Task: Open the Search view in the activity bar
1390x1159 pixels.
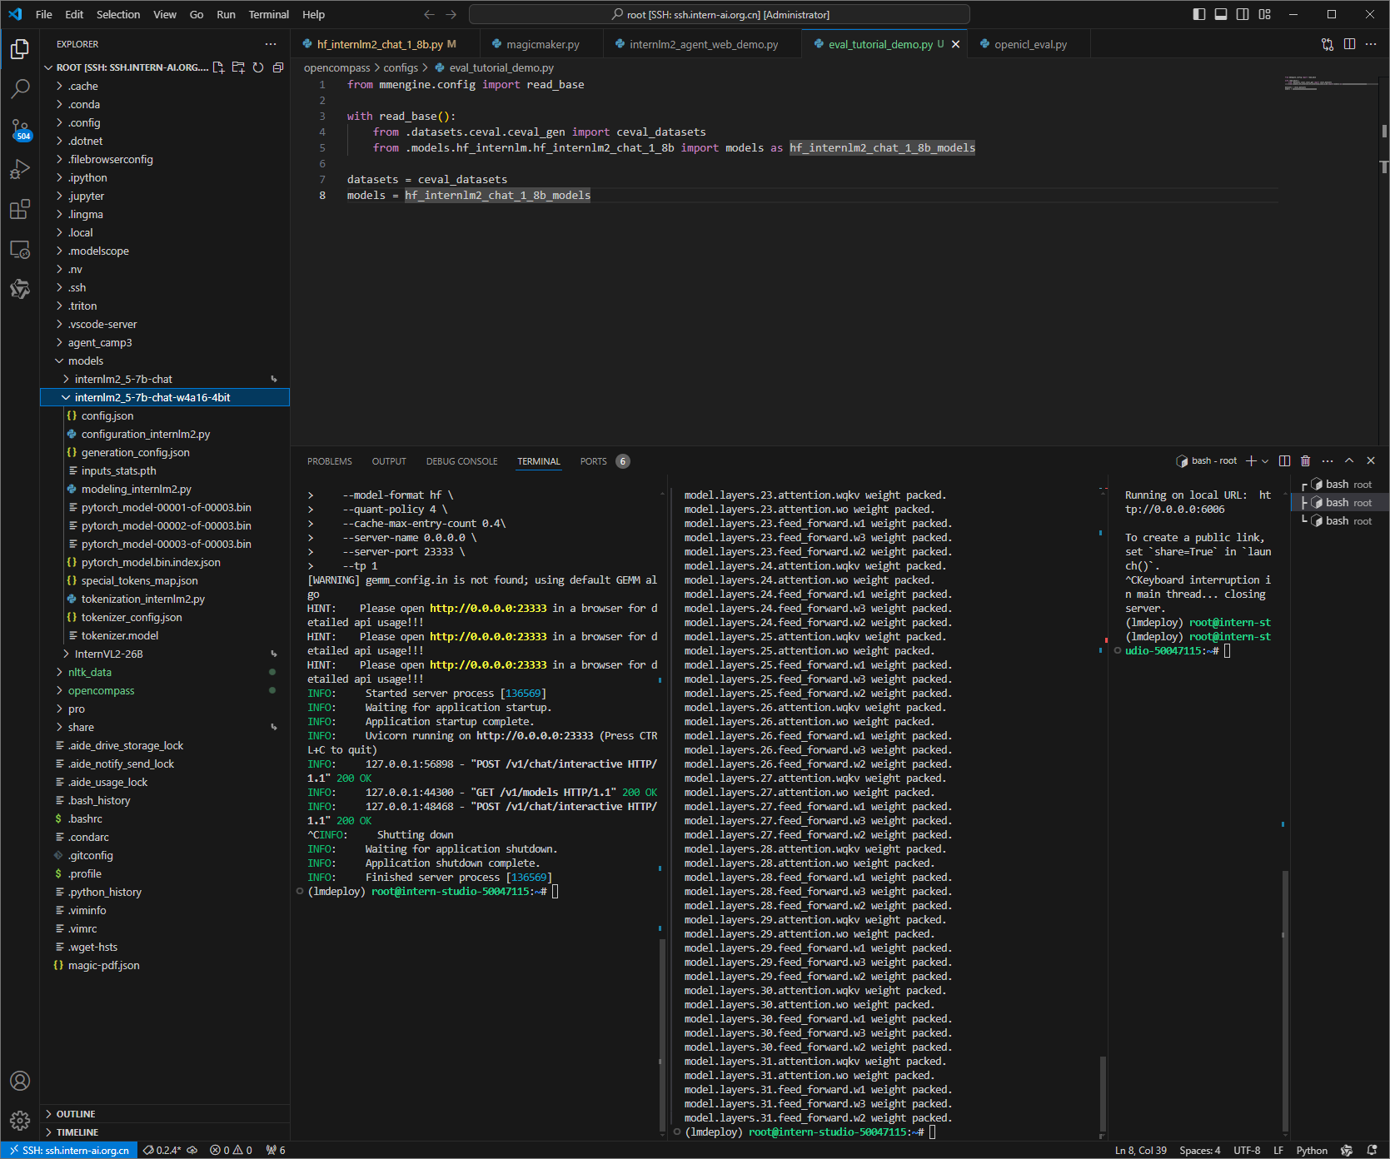Action: click(20, 88)
